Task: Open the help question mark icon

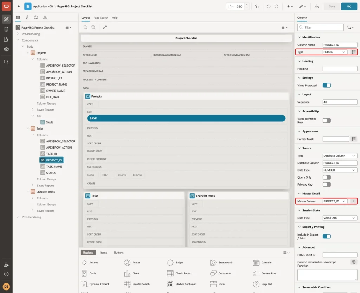Action: point(6,274)
